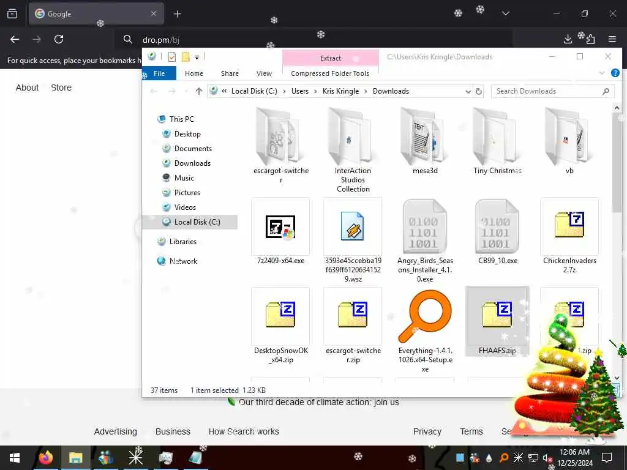This screenshot has width=627, height=470.
Task: Select Kris Kringle in the breadcrumb path
Action: pyautogui.click(x=340, y=91)
